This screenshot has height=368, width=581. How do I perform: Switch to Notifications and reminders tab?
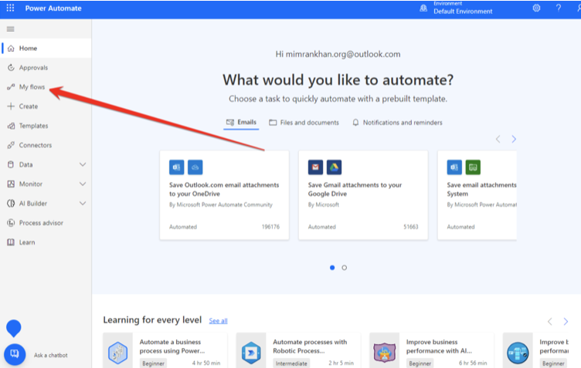pos(397,123)
